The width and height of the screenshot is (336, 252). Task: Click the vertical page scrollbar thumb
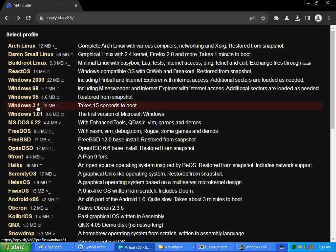pos(333,80)
